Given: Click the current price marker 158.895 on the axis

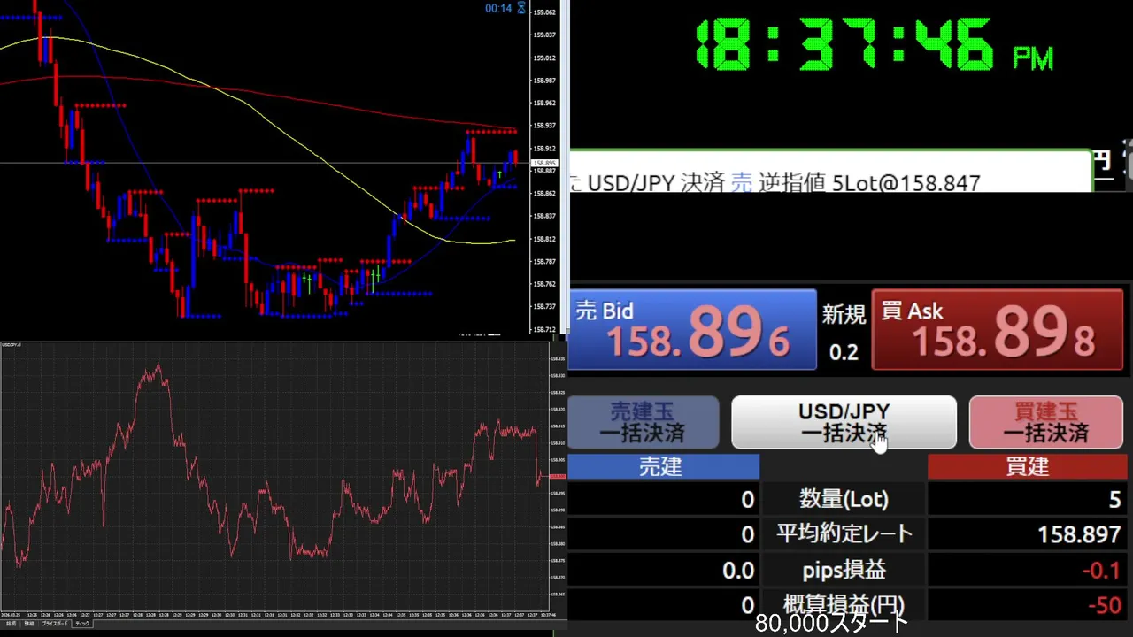Looking at the screenshot, I should 543,164.
